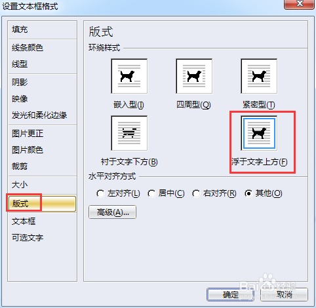Viewport: 316px width, 308px height.
Task: Select the 其他 alignment radio button
Action: click(x=248, y=193)
